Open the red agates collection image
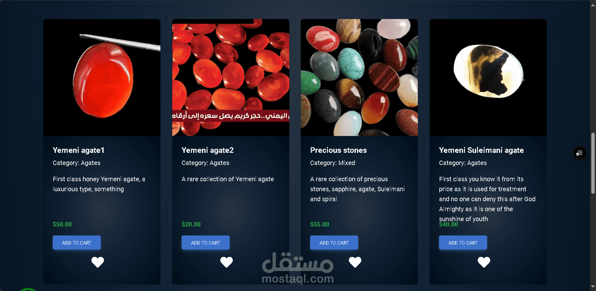The height and width of the screenshot is (291, 596). pos(231,77)
